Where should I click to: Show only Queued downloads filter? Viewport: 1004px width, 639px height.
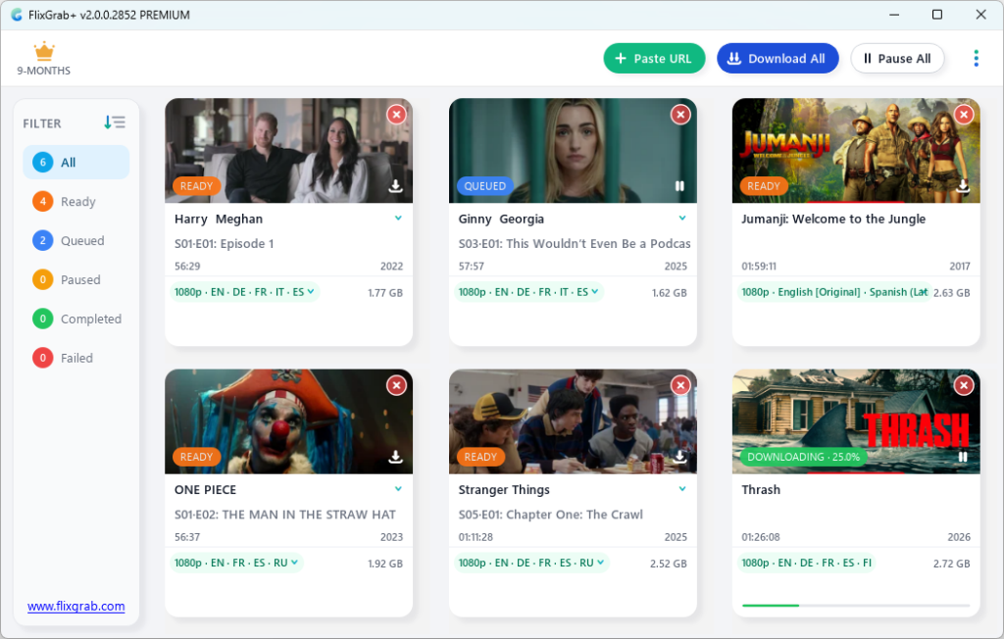[76, 241]
